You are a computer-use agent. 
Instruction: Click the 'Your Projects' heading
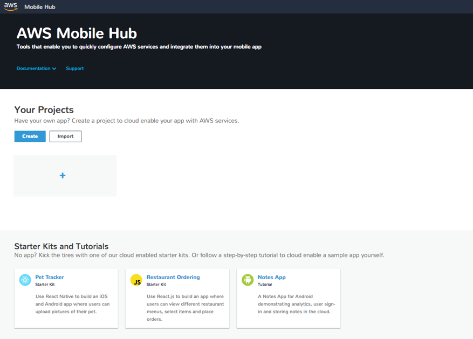point(44,110)
